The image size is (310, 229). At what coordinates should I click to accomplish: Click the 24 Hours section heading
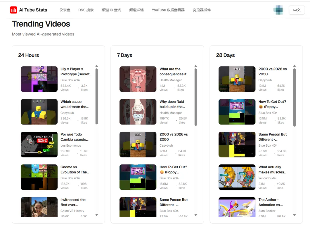click(28, 55)
